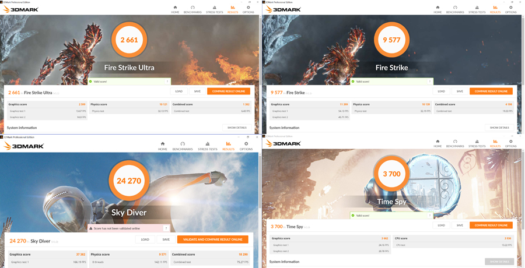The height and width of the screenshot is (268, 525).
Task: Click SAVE in the Fire Strike window
Action: point(460,91)
